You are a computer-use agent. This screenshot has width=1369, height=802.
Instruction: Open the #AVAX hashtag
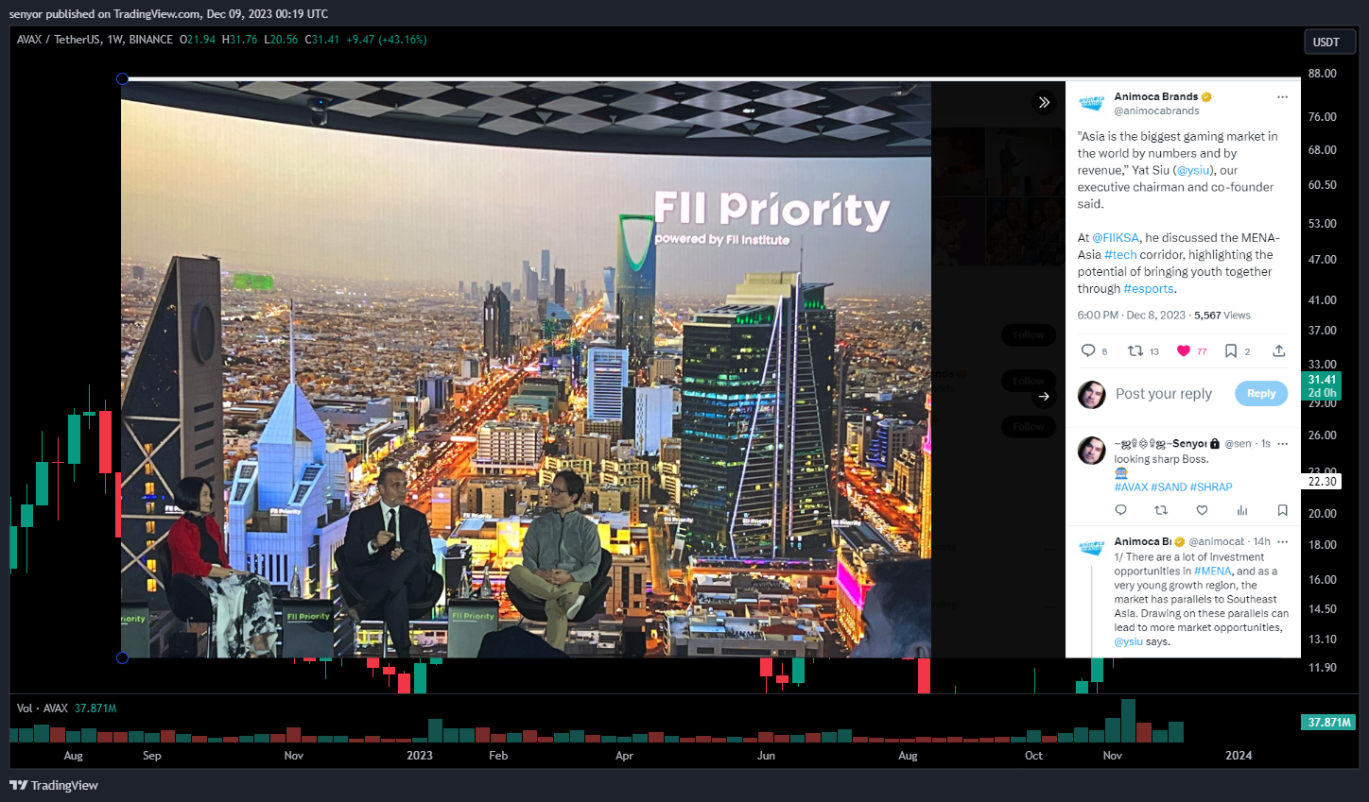1131,487
